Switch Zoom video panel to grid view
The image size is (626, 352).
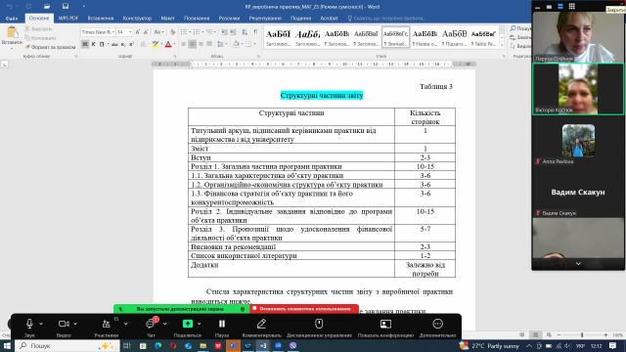click(571, 6)
